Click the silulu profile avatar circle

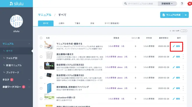[16, 21]
